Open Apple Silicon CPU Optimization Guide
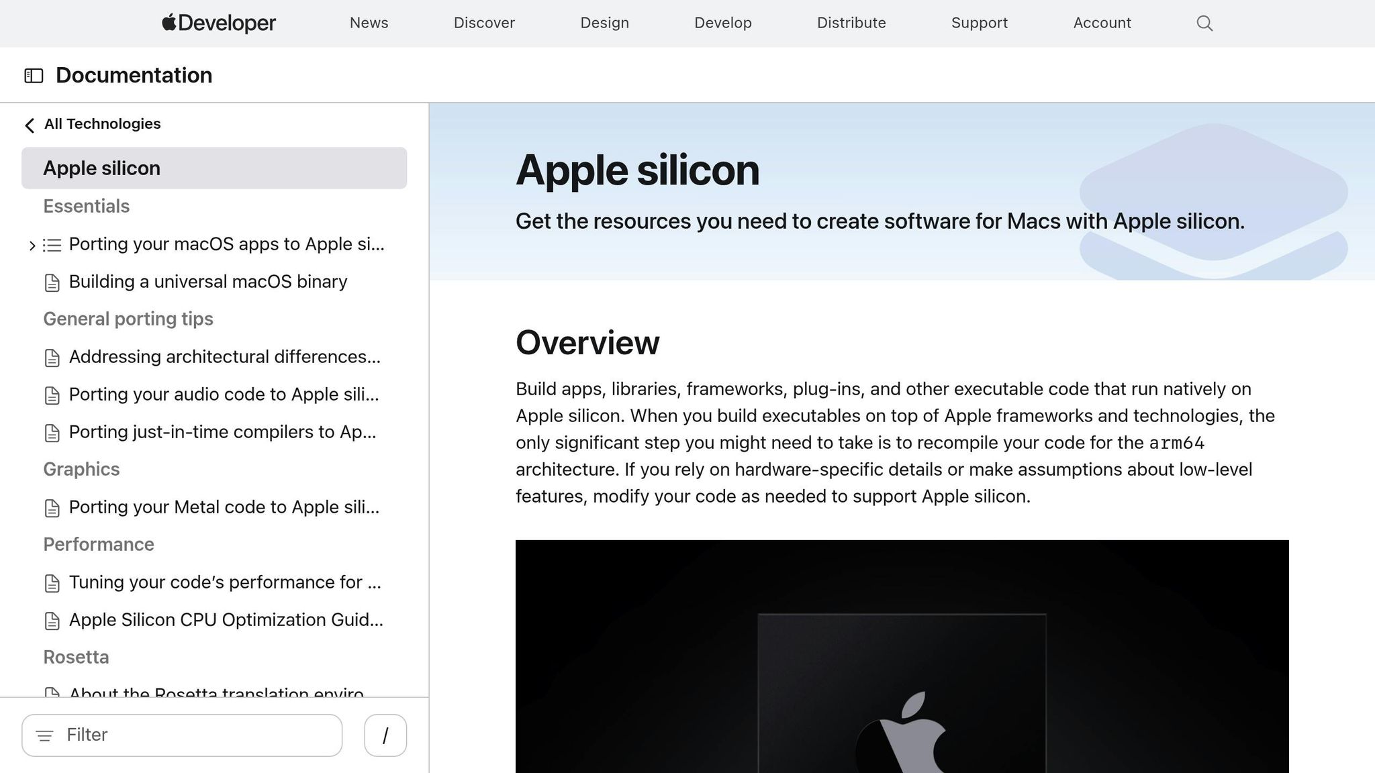1375x773 pixels. (226, 620)
